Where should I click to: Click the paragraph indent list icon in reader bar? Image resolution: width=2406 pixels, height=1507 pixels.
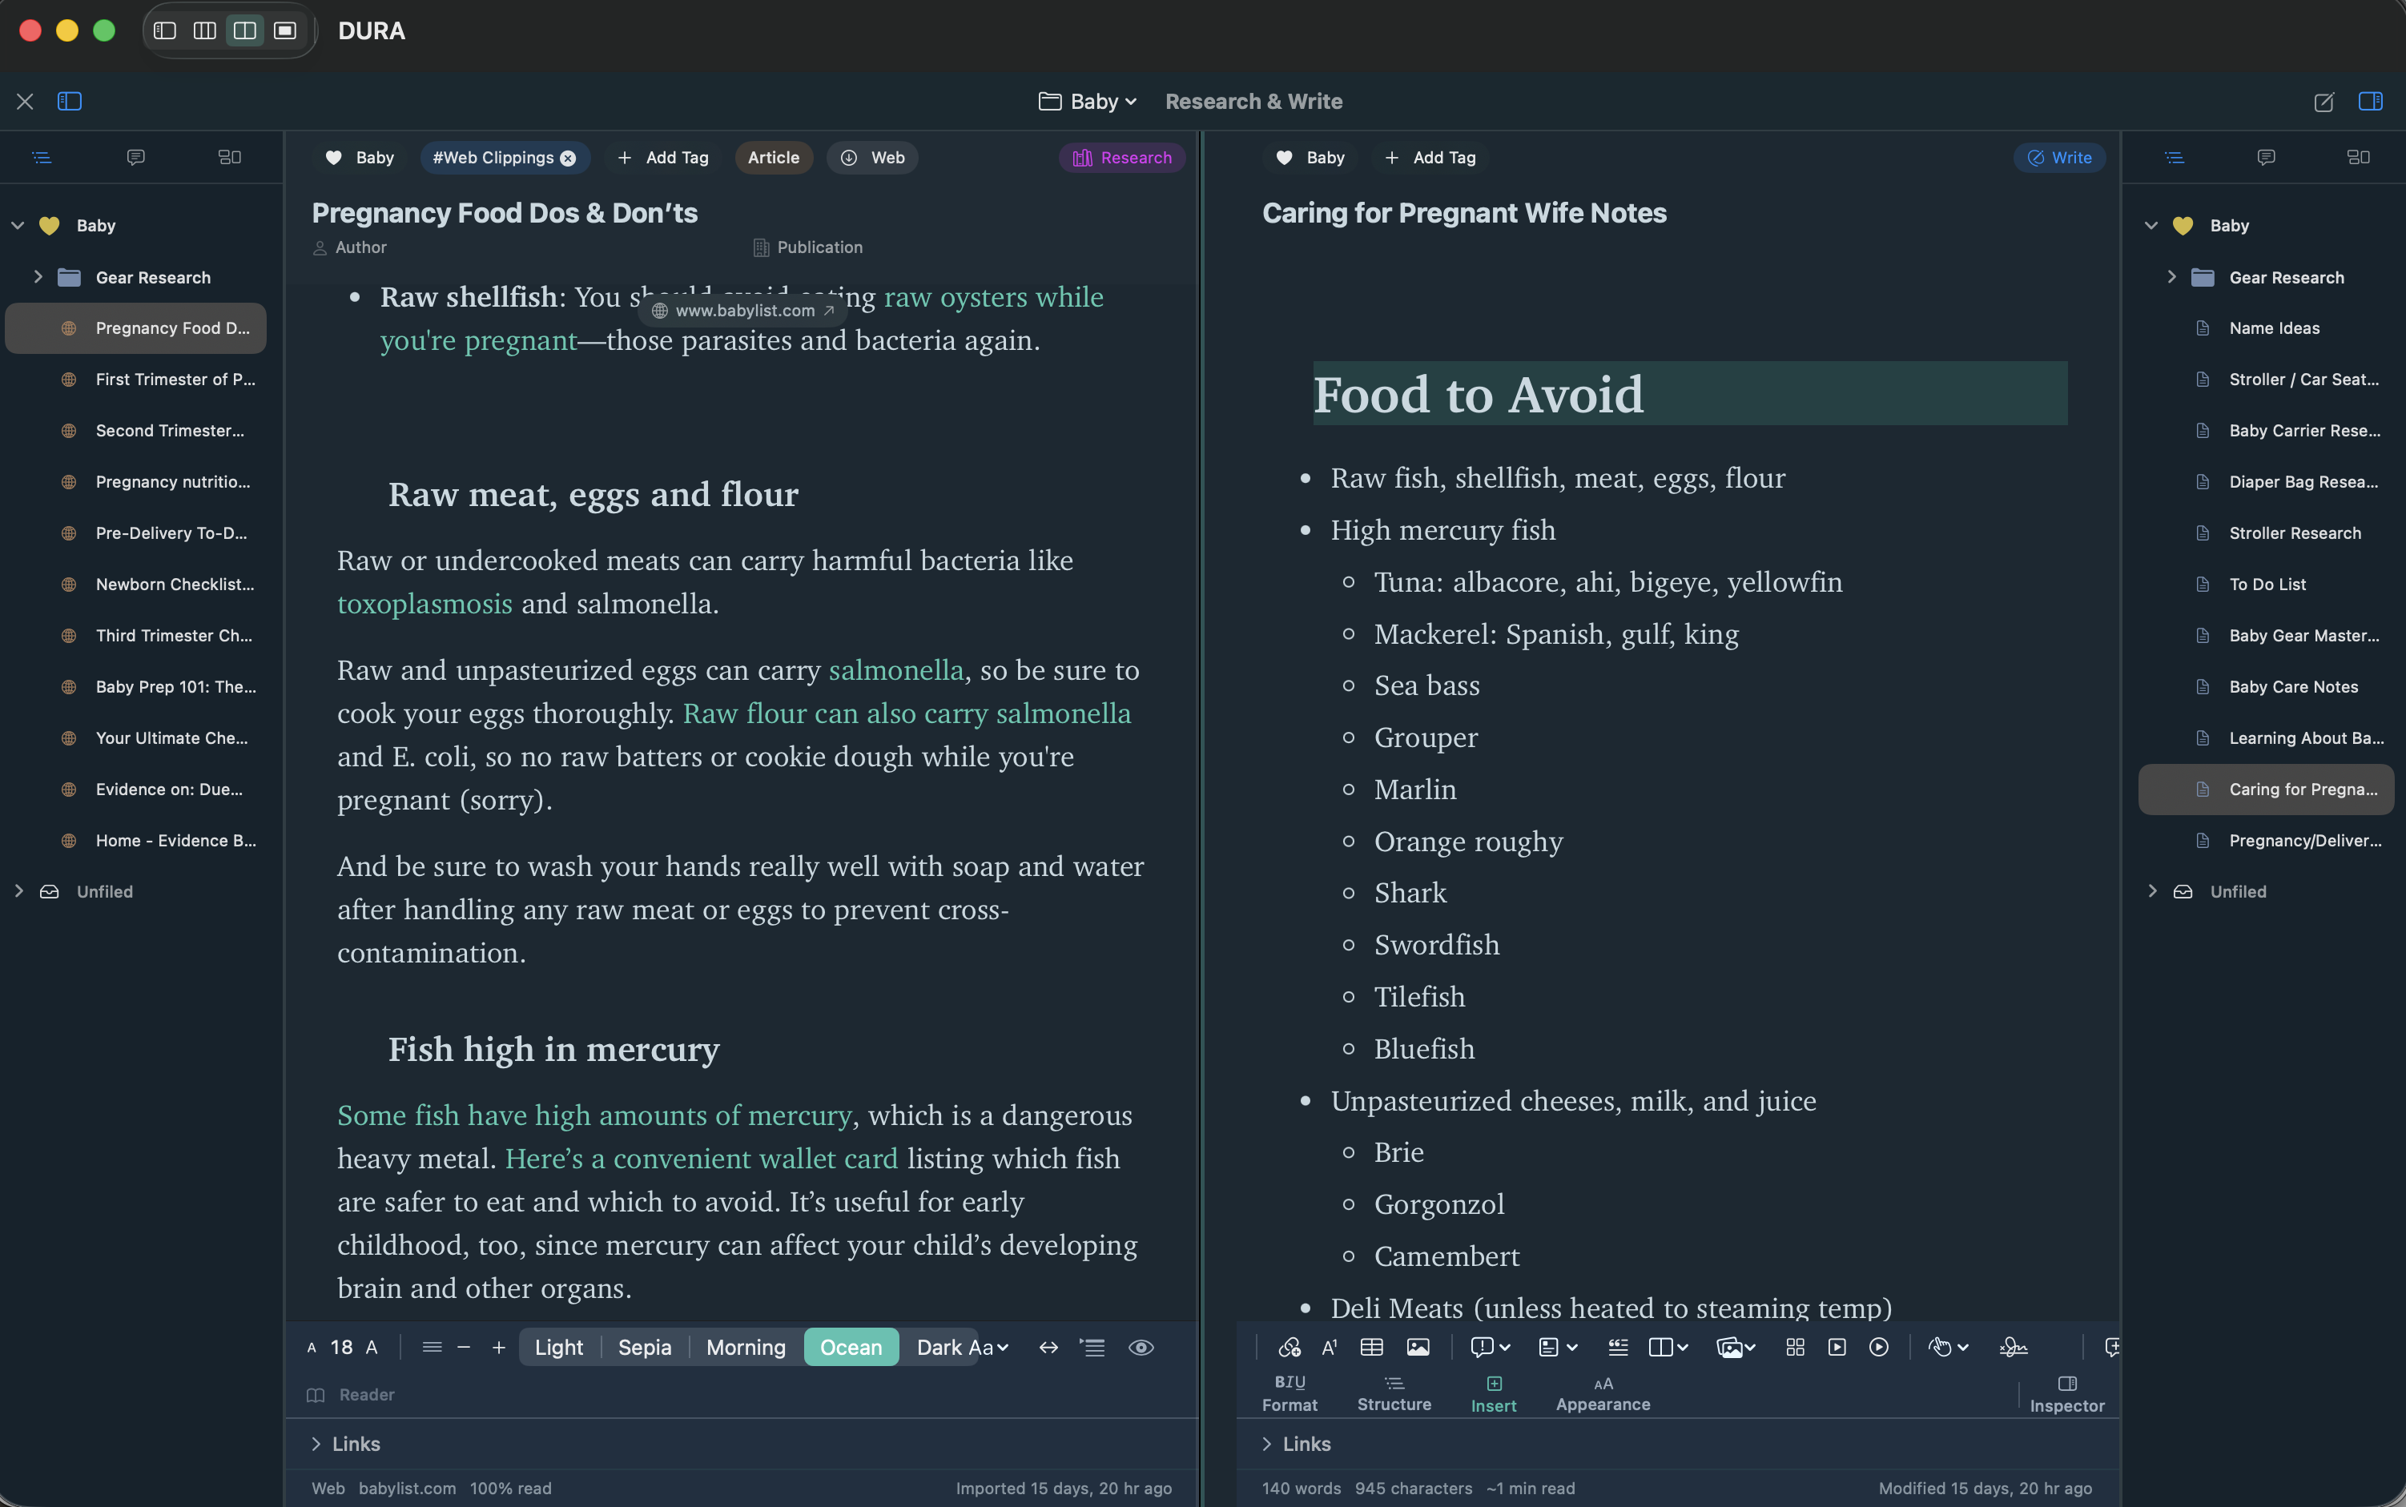coord(1092,1348)
